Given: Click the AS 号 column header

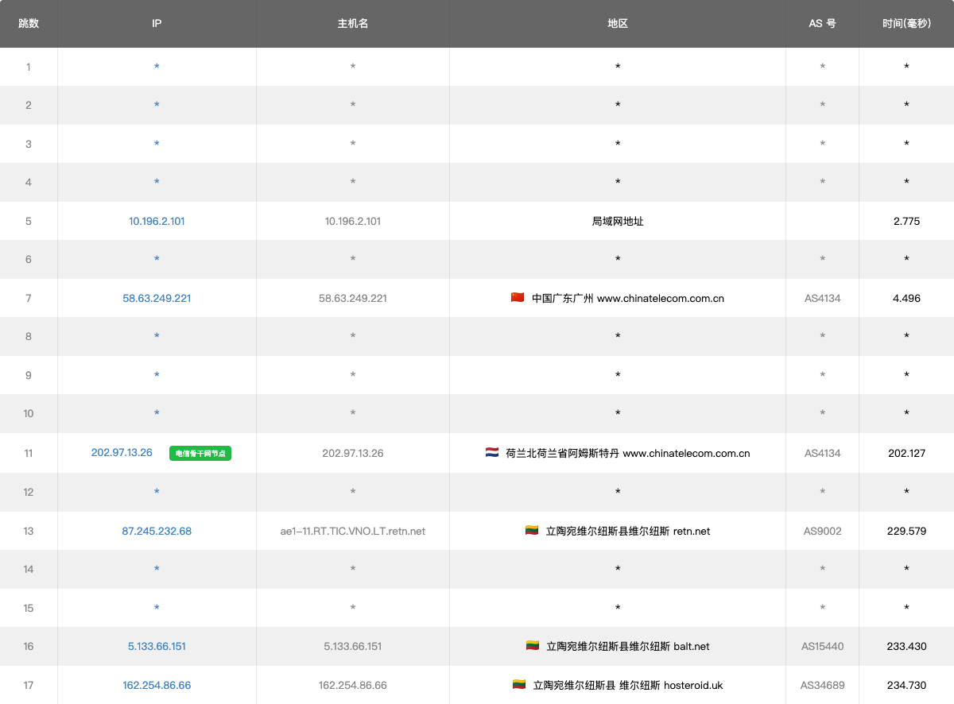Looking at the screenshot, I should [x=822, y=24].
